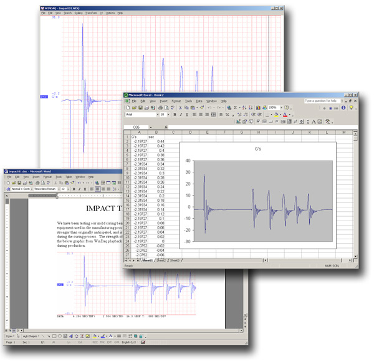Click Merge and Center icon in Excel
Image resolution: width=374 pixels, height=363 pixels.
(x=213, y=114)
